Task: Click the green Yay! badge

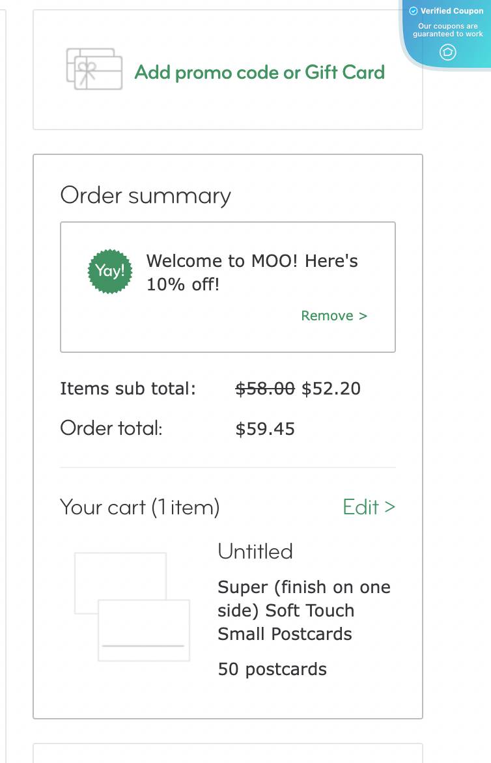Action: pyautogui.click(x=109, y=271)
